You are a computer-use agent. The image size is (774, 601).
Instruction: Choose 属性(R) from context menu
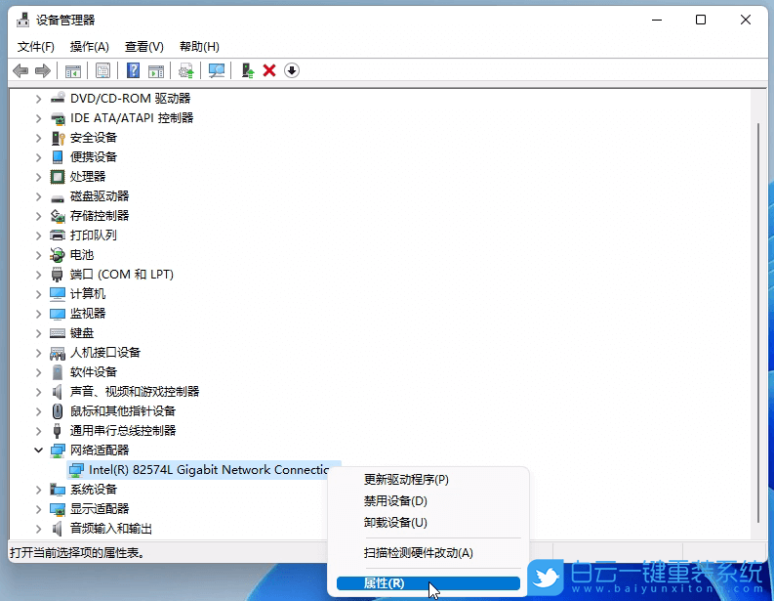428,583
